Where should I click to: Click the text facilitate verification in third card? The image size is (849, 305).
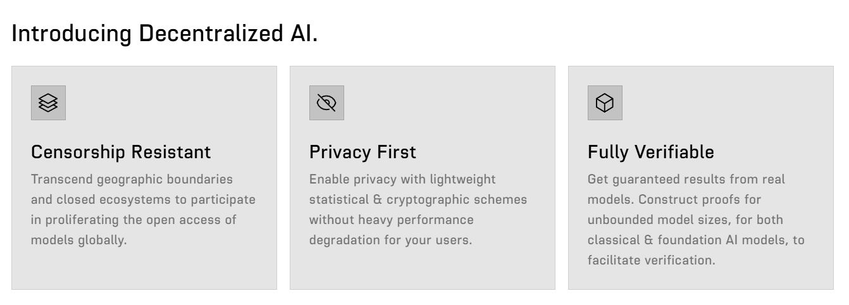[652, 260]
